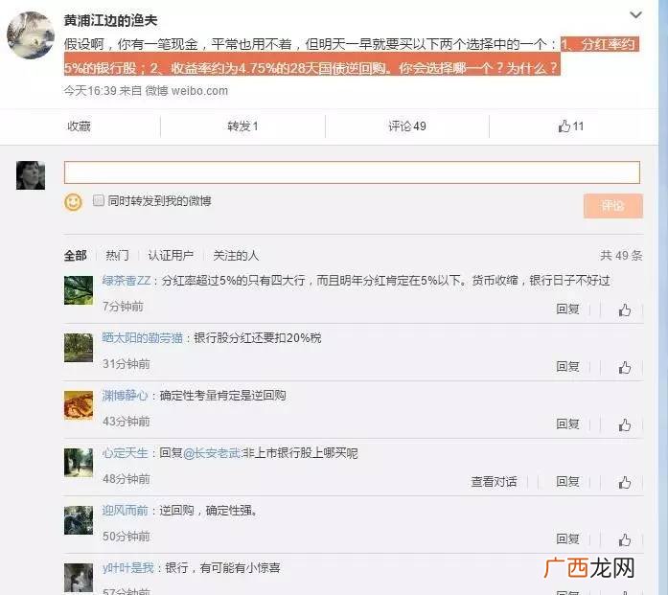Screen dimensions: 668x595
Task: Click 晒太阳的勤劳猫's avatar thumbnail
Action: (79, 348)
